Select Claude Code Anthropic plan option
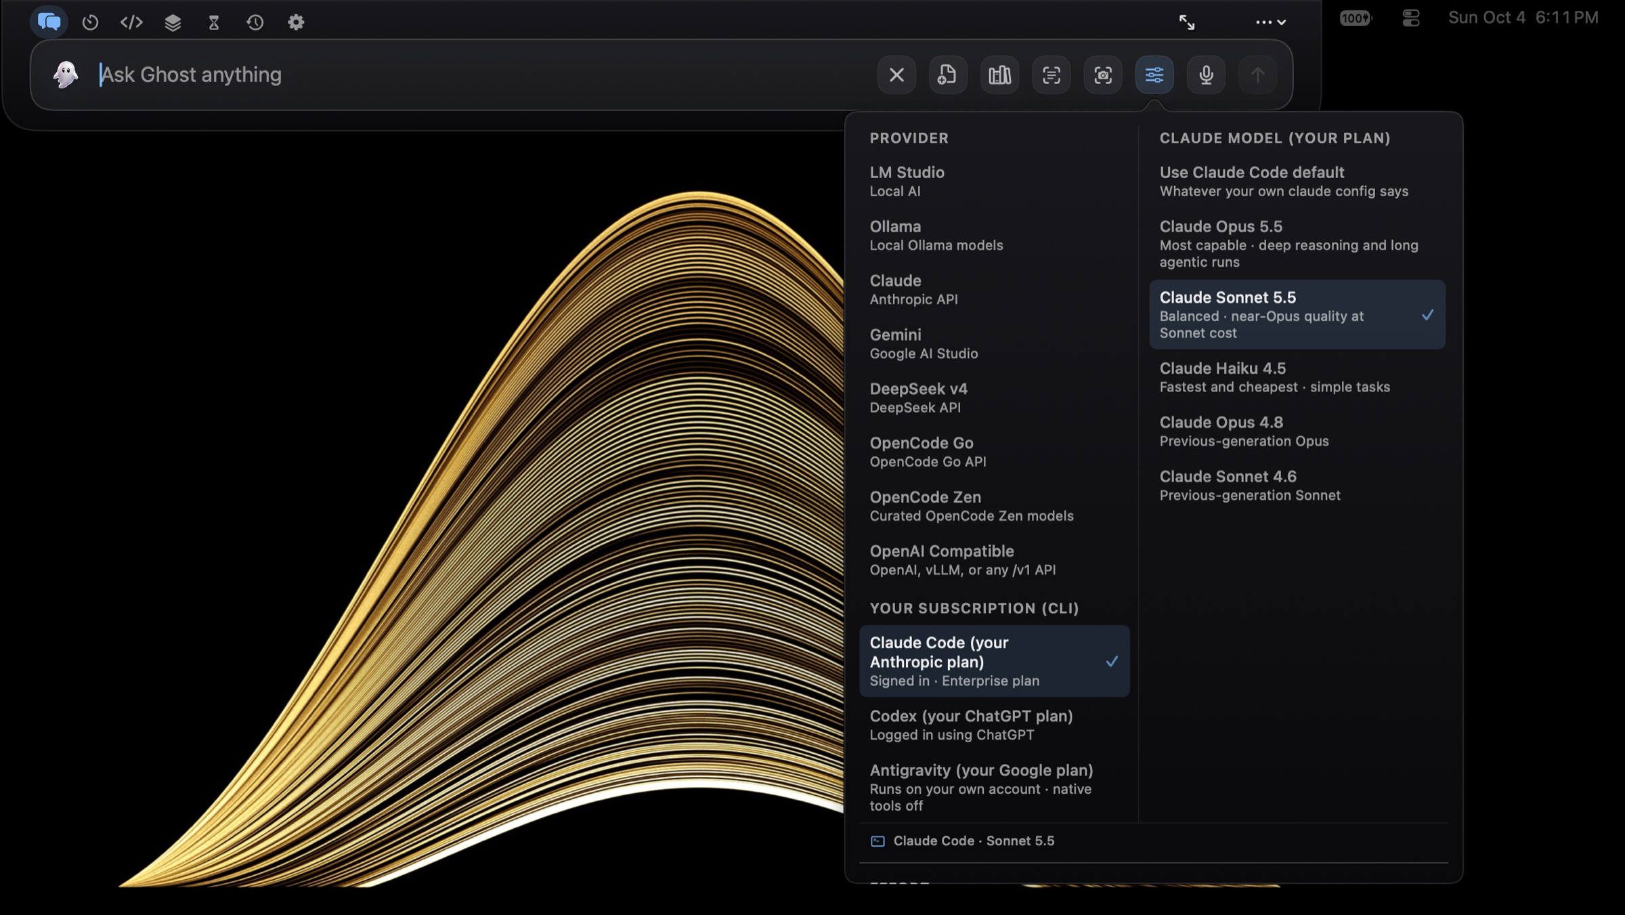The width and height of the screenshot is (1625, 915). coord(994,661)
